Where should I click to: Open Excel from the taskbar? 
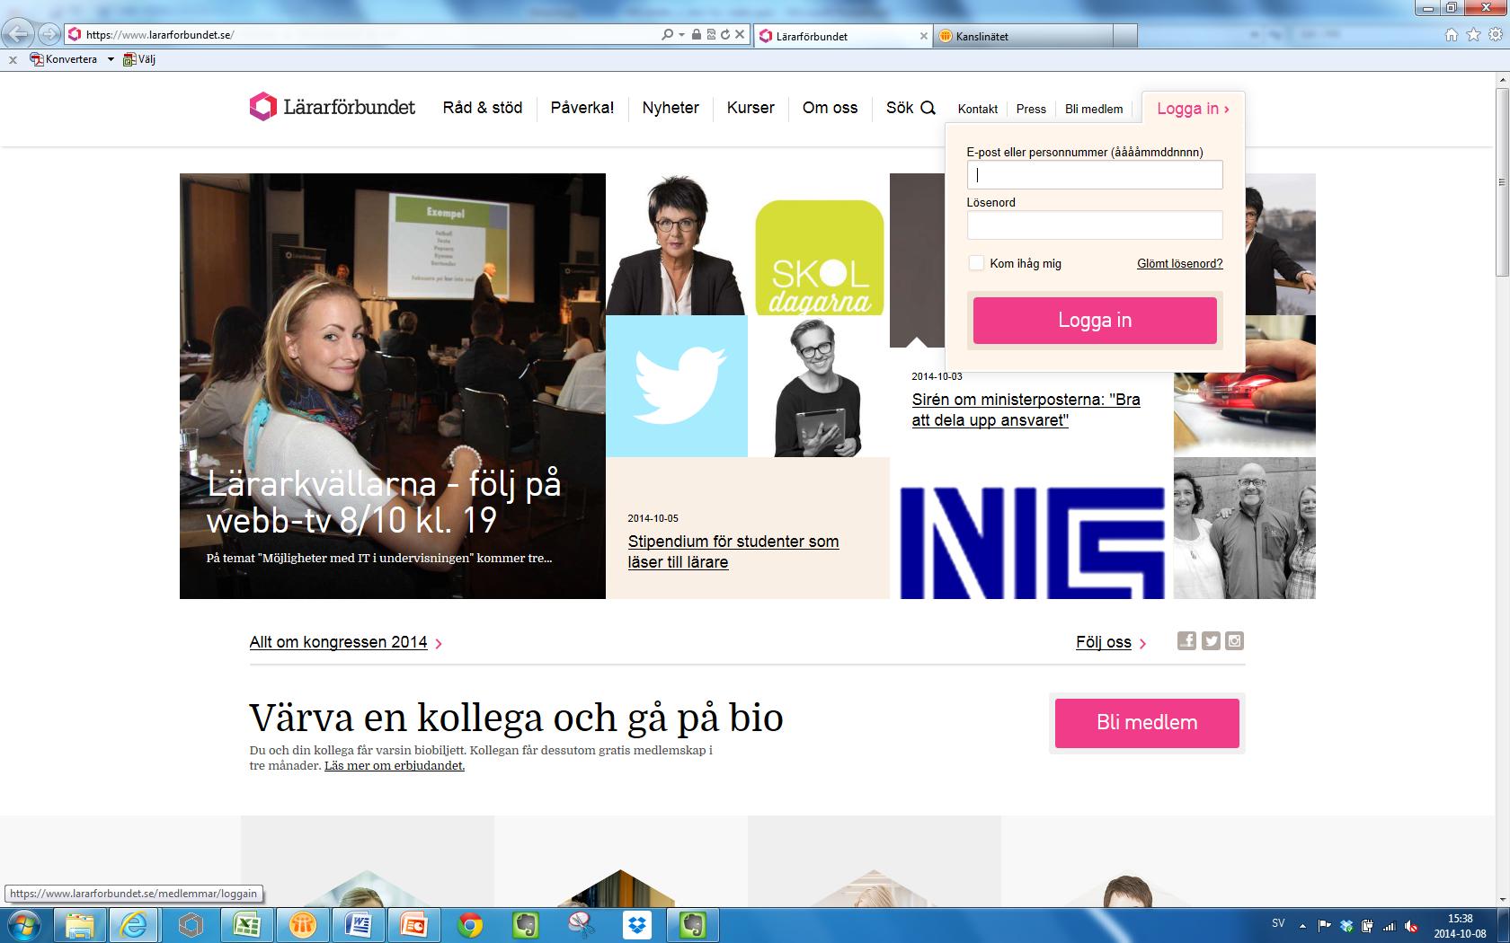(x=247, y=925)
